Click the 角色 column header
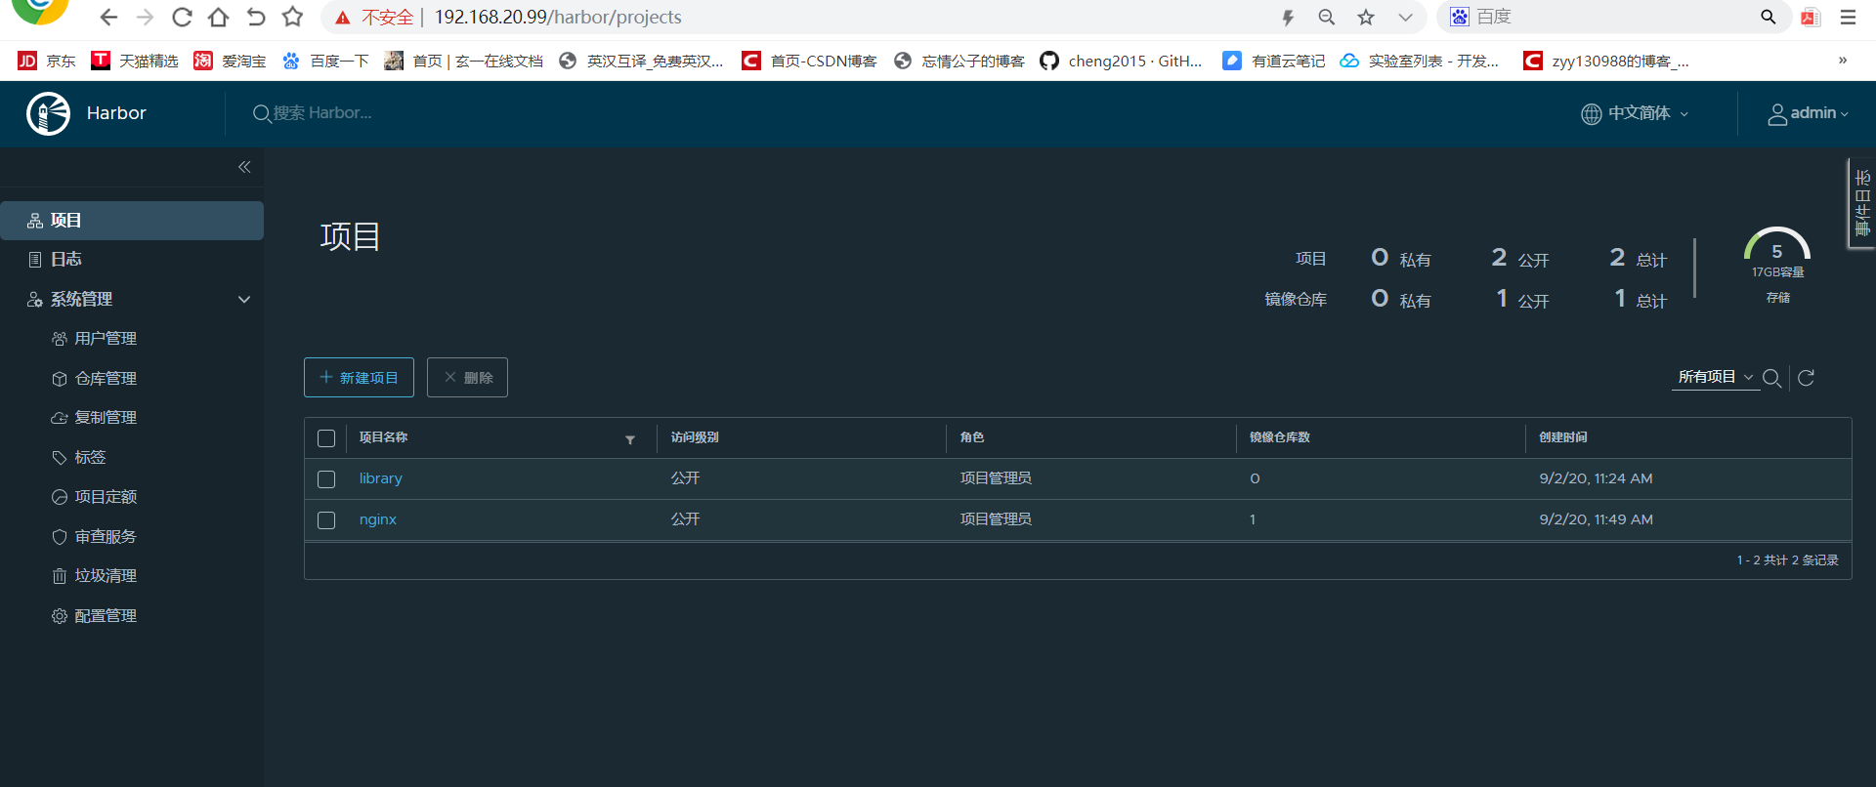The width and height of the screenshot is (1876, 787). (x=972, y=437)
